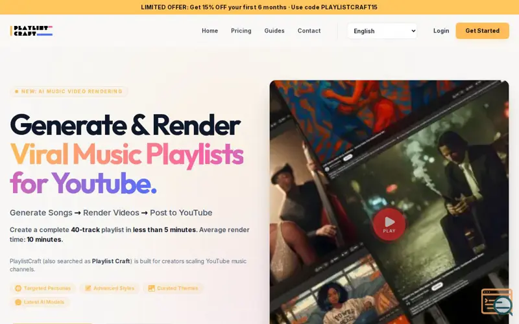Select the 'Viral Music Playlists' heading text

[x=127, y=154]
